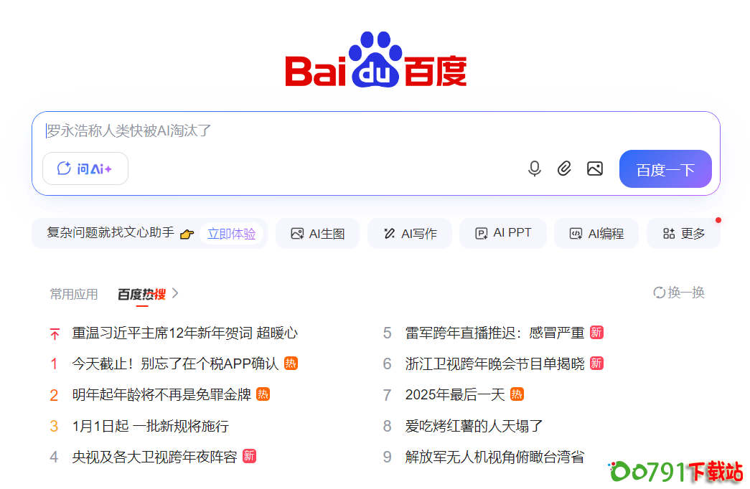Screen dimensions: 750x489
Task: Open image search with the picture icon
Action: (x=594, y=168)
